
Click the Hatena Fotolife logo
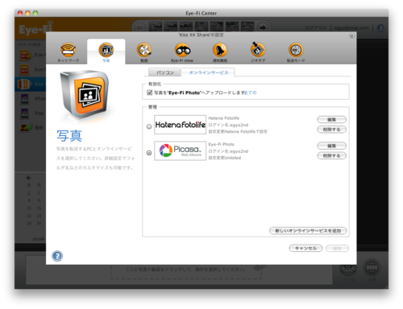tap(180, 125)
